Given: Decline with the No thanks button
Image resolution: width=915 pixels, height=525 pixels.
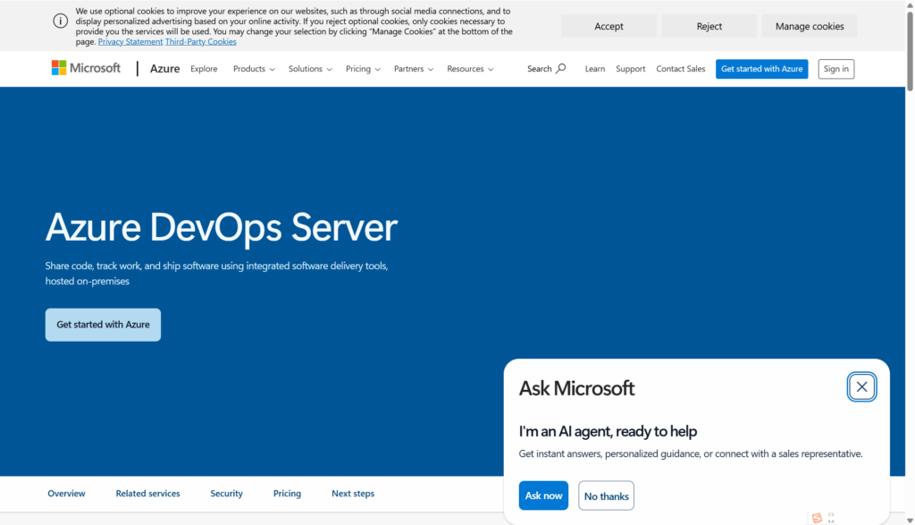Looking at the screenshot, I should [x=607, y=495].
